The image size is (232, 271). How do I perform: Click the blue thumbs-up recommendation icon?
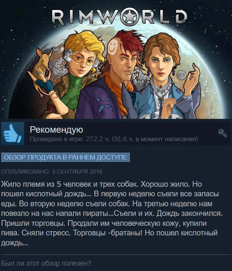pos(13,133)
